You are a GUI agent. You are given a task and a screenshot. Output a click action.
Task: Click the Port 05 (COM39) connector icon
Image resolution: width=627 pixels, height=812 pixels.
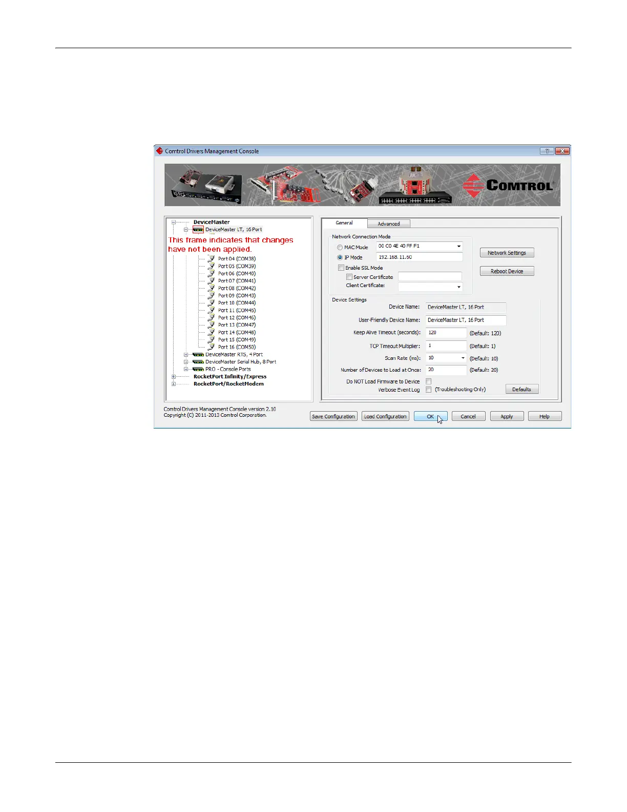[211, 266]
